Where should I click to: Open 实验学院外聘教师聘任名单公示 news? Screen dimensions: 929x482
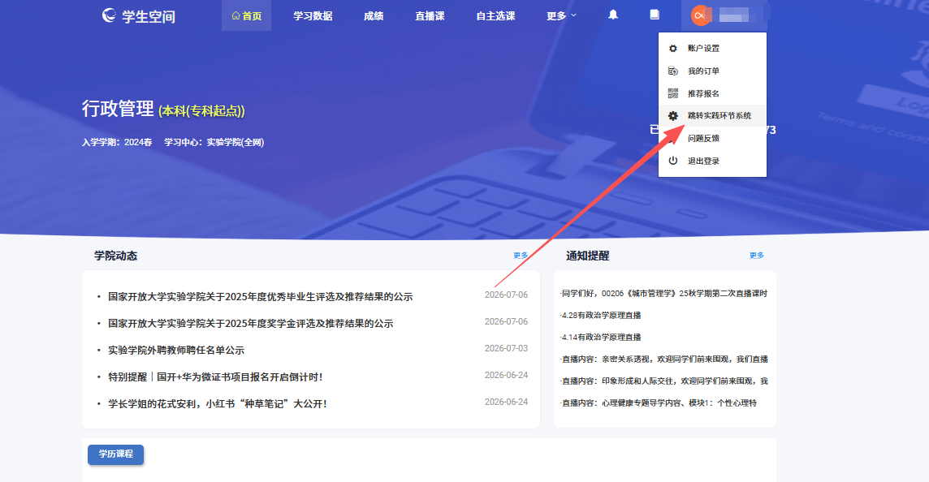coord(176,350)
